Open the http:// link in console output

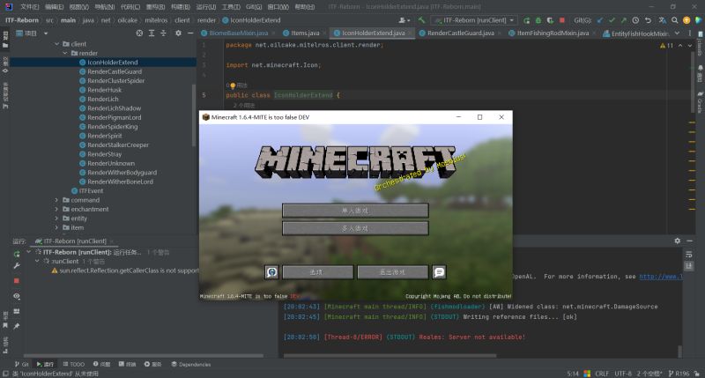660,277
